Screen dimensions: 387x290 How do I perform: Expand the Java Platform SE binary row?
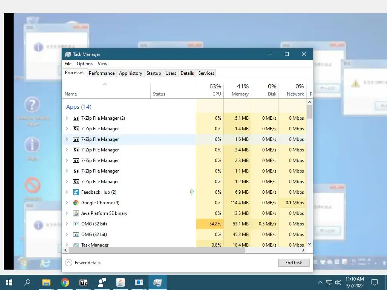click(67, 213)
